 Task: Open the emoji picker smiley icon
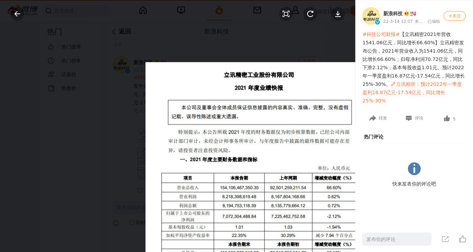click(x=116, y=223)
